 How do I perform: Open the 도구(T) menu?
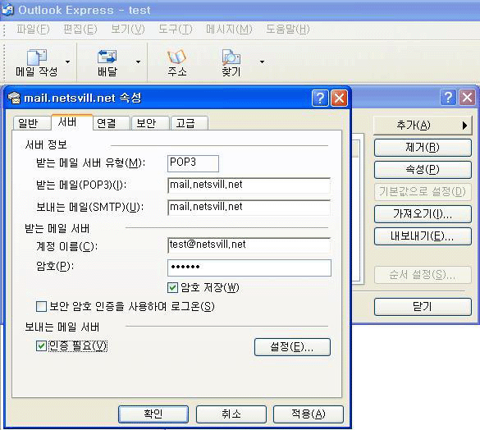[176, 30]
